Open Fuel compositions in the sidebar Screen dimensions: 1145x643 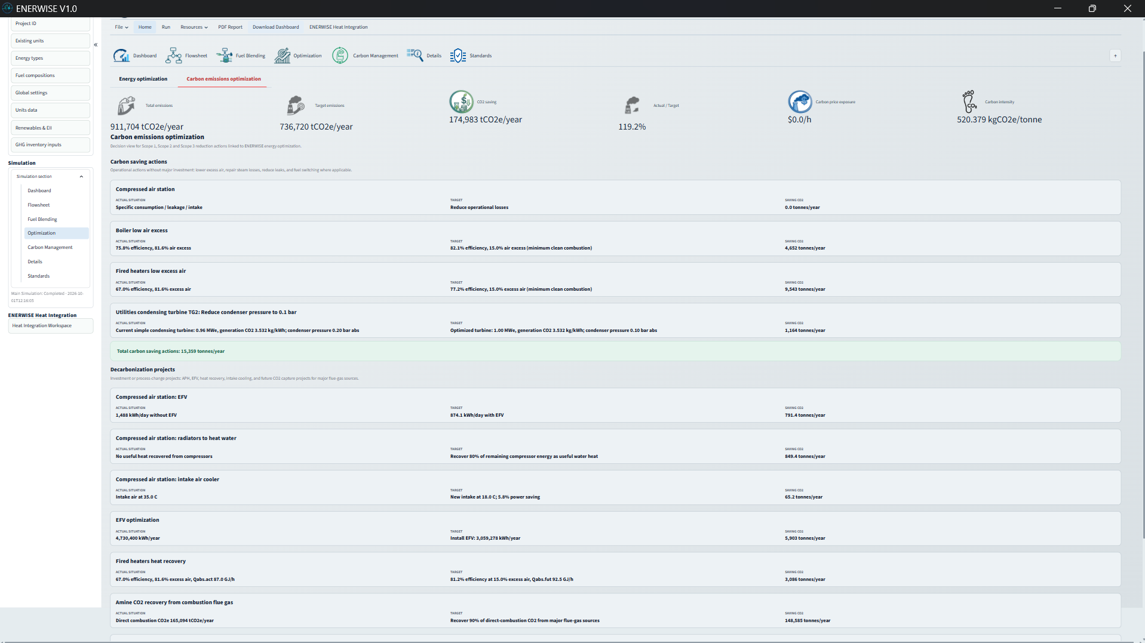tap(50, 76)
